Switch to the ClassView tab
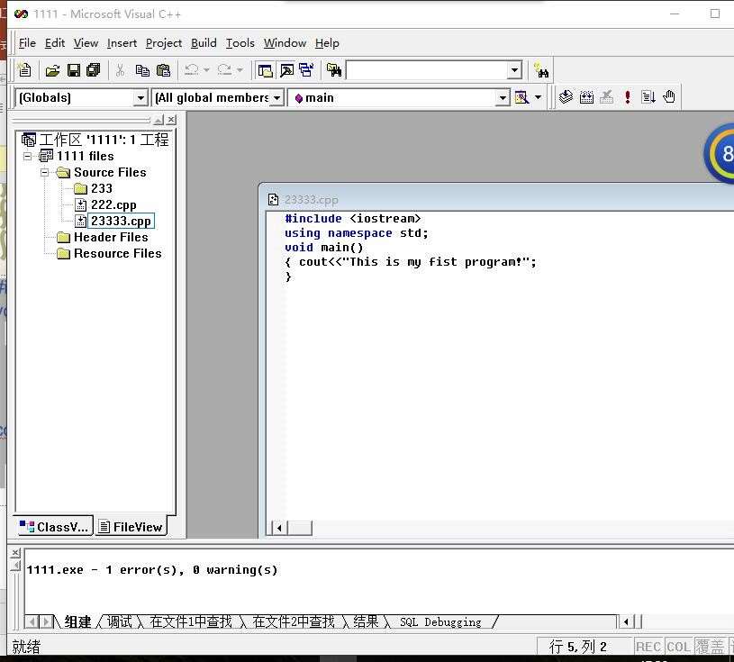Viewport: 734px width, 662px height. 54,527
